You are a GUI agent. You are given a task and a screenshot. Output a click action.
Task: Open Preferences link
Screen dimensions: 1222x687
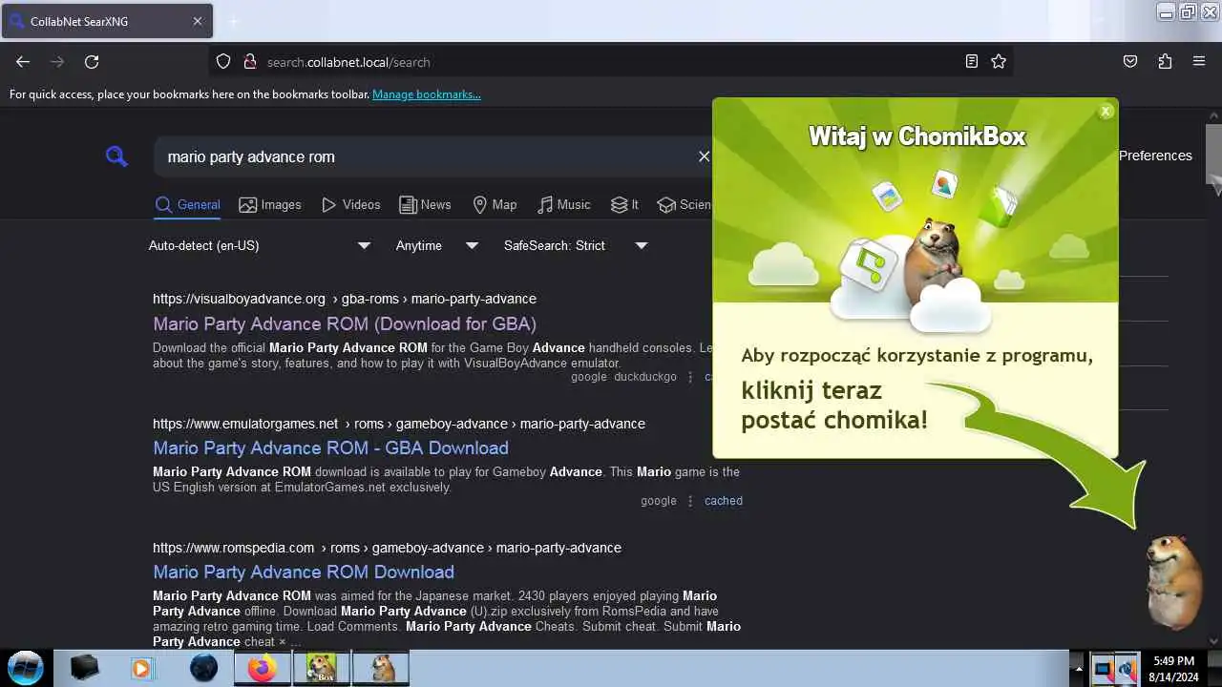(x=1155, y=156)
